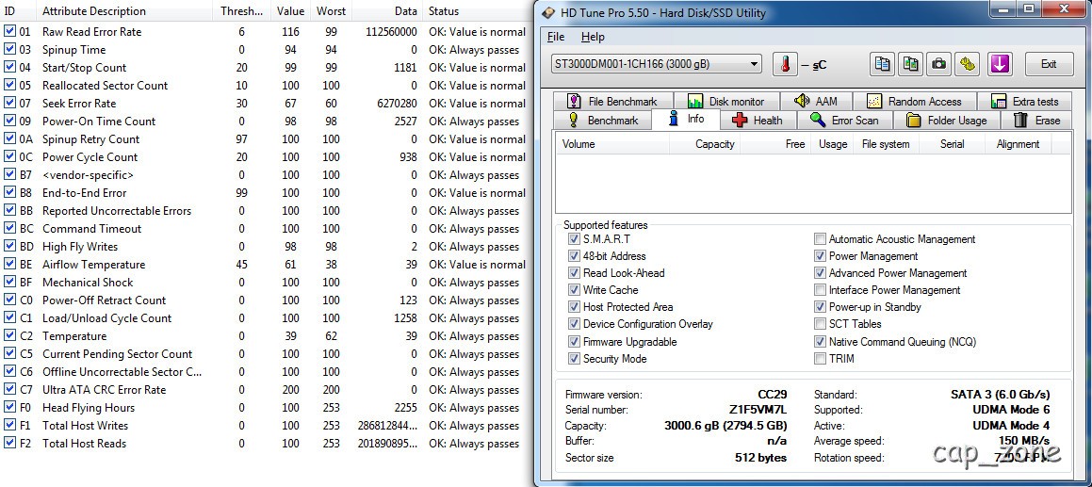This screenshot has width=1092, height=487.
Task: Toggle the Interface Power Management checkbox
Action: (821, 290)
